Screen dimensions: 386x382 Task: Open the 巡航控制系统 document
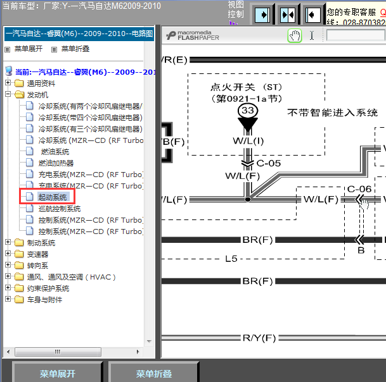pyautogui.click(x=60, y=209)
